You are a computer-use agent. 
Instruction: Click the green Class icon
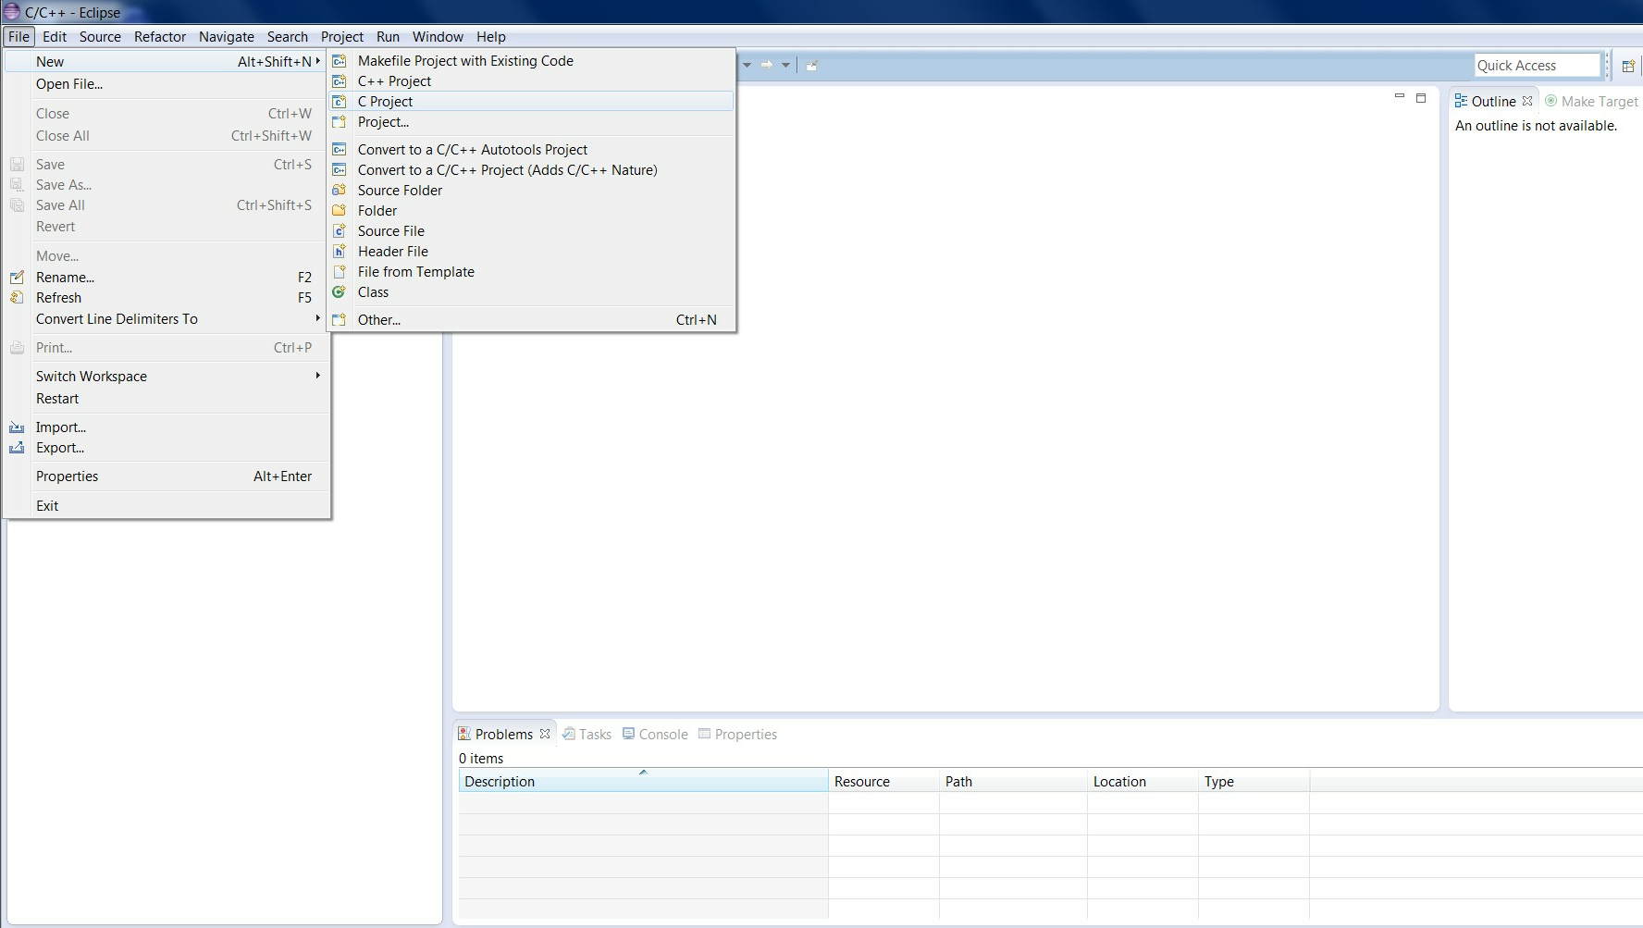pyautogui.click(x=340, y=292)
